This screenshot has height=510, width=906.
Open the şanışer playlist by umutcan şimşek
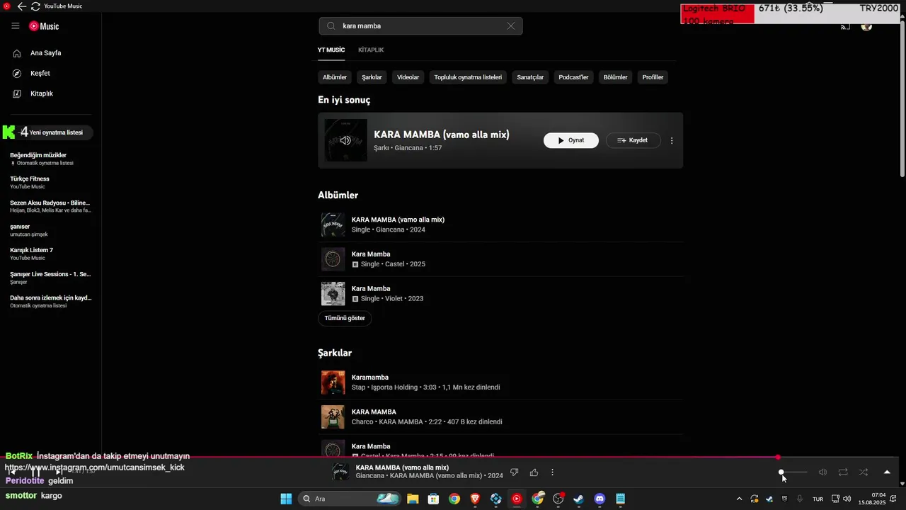51,230
